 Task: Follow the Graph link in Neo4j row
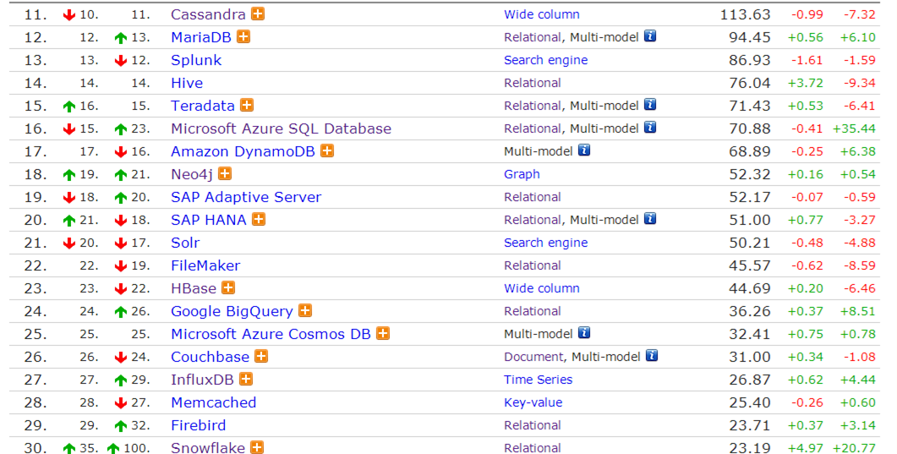pos(522,174)
